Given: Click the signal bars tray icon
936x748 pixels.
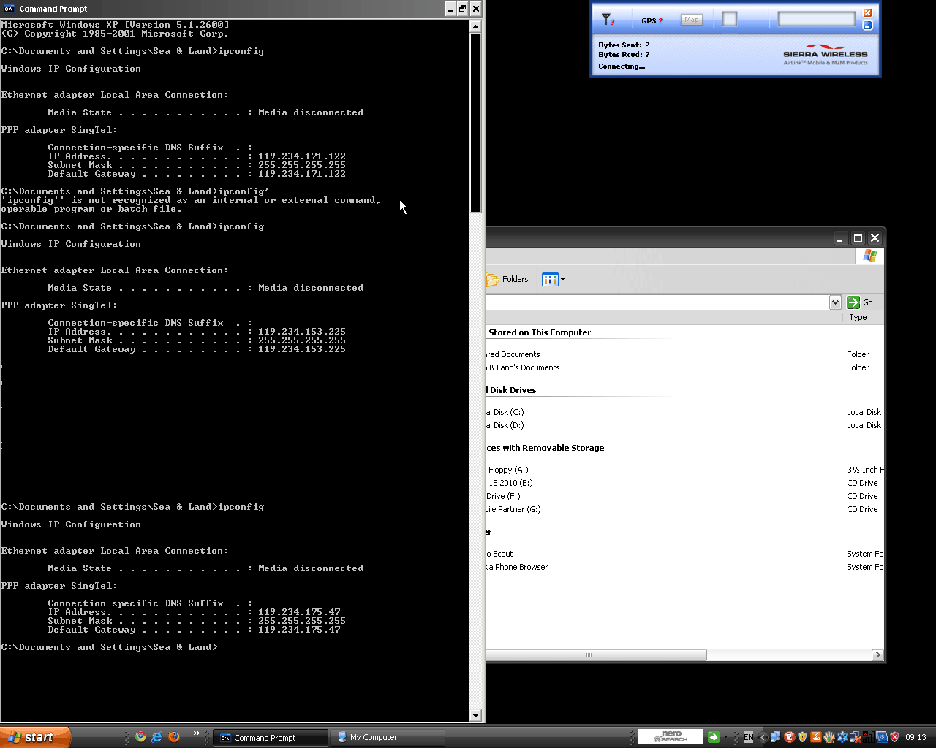Looking at the screenshot, I should 868,737.
